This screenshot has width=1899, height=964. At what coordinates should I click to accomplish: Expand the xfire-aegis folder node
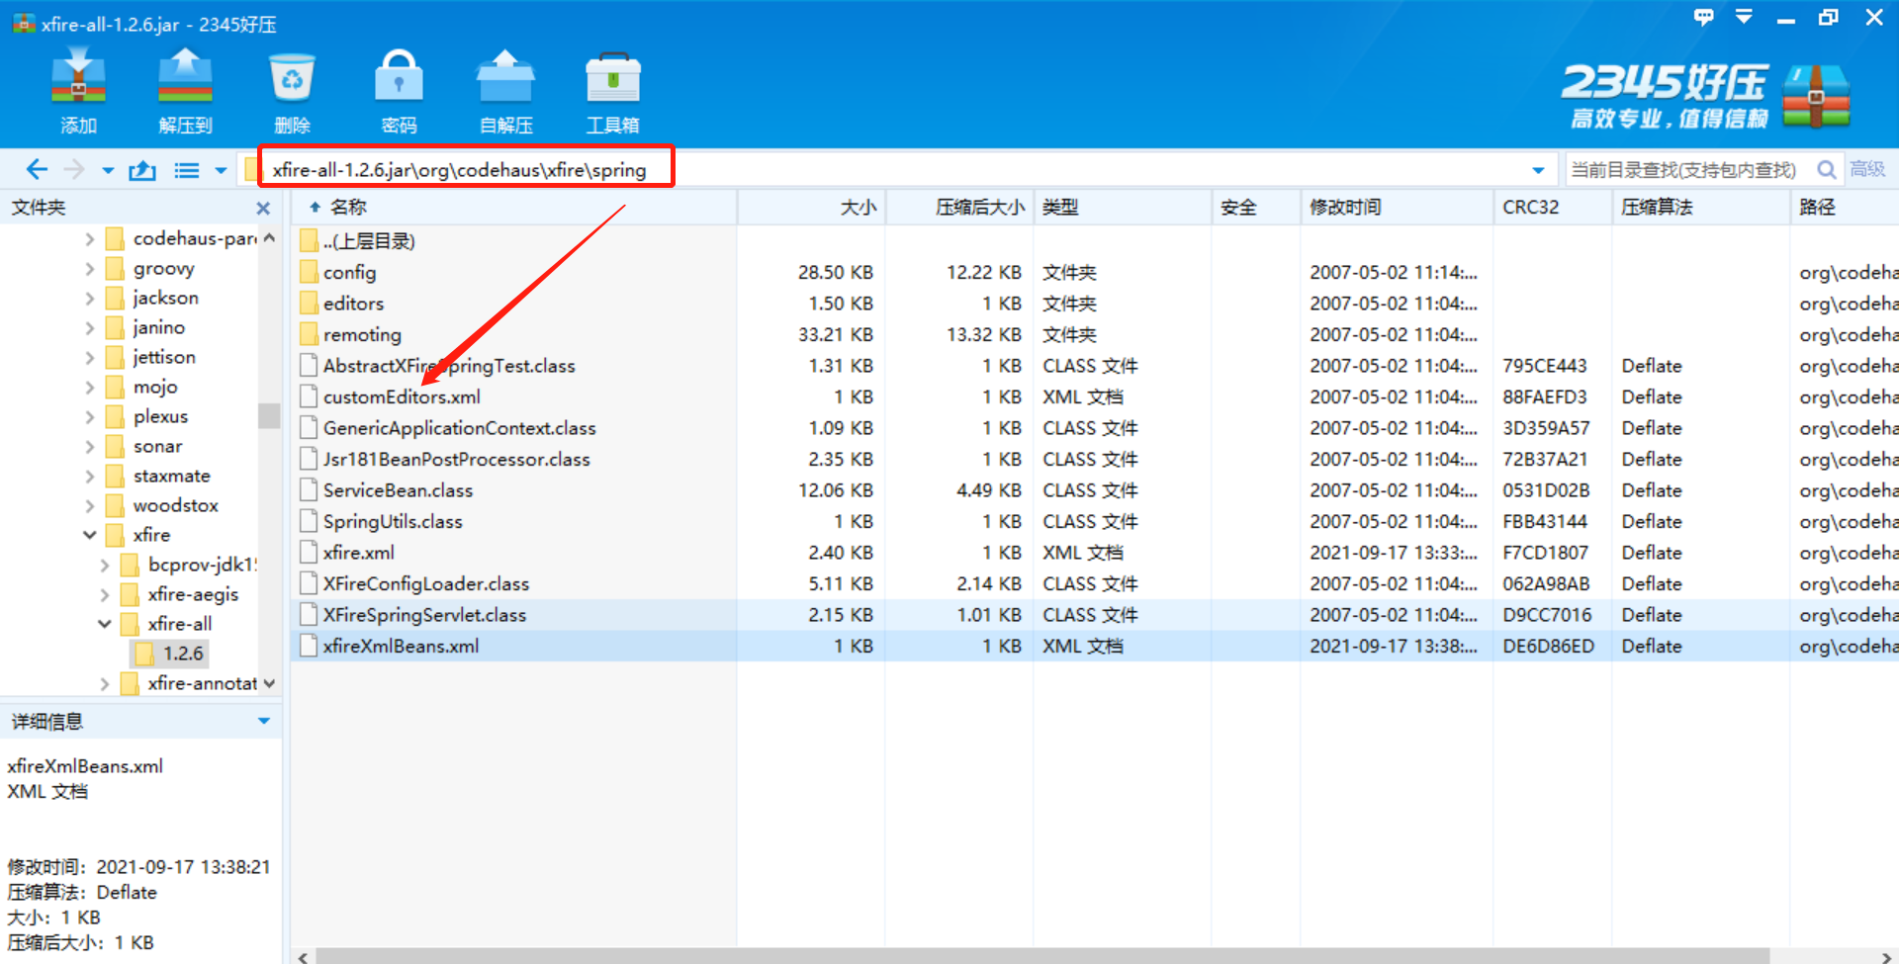click(104, 595)
